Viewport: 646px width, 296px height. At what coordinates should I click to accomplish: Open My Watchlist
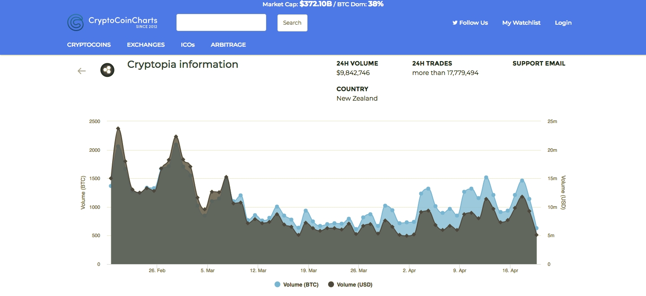tap(521, 22)
